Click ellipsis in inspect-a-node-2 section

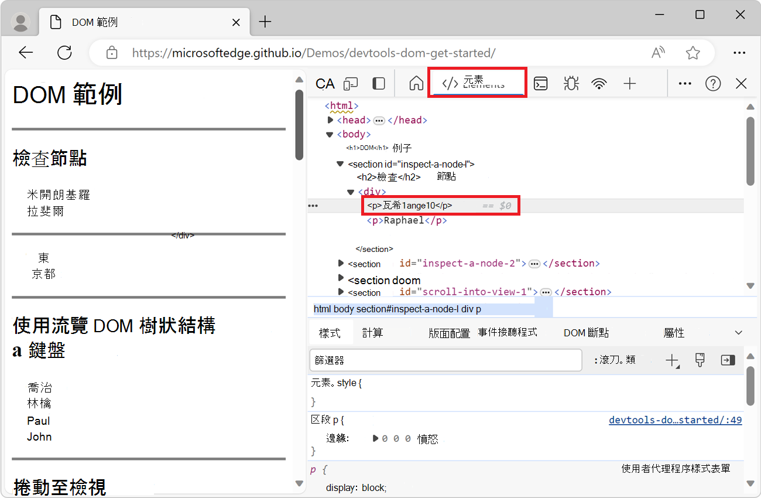[x=534, y=264]
